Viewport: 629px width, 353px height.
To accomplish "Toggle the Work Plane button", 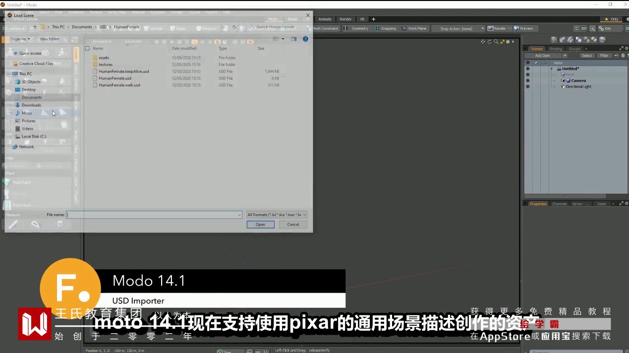I will pyautogui.click(x=414, y=28).
